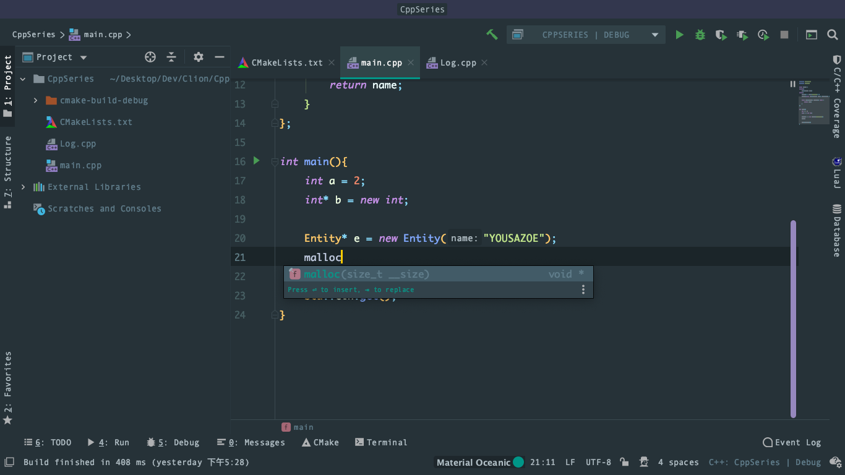
Task: Click the read-only lock icon in status bar
Action: (625, 462)
